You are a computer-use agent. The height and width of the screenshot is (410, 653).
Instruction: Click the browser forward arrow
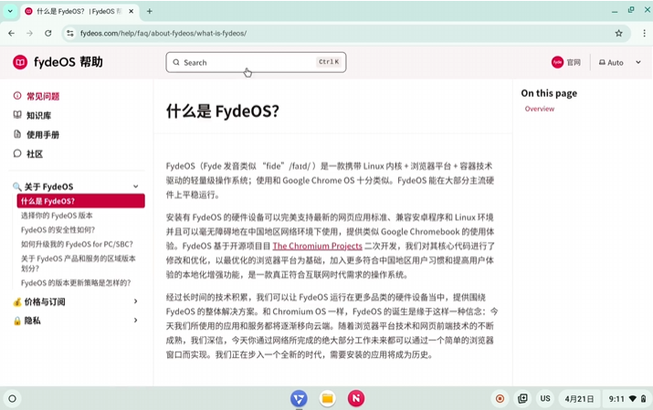click(x=29, y=33)
